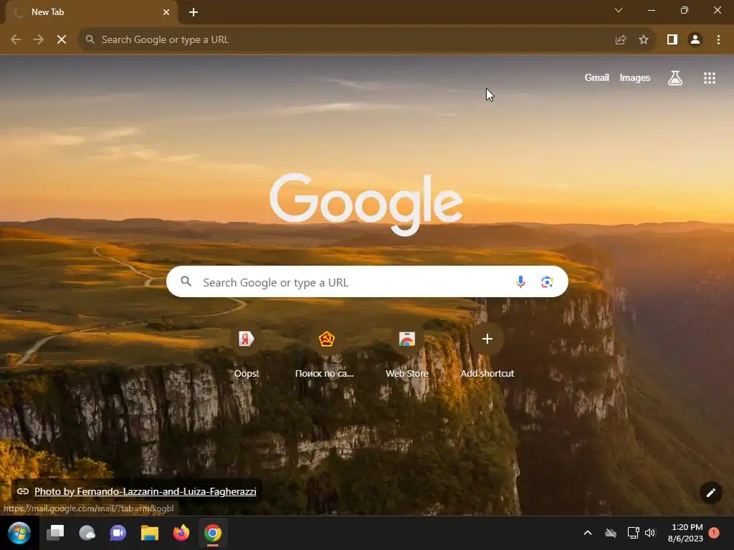Click the back navigation arrow
This screenshot has width=734, height=550.
[x=16, y=40]
